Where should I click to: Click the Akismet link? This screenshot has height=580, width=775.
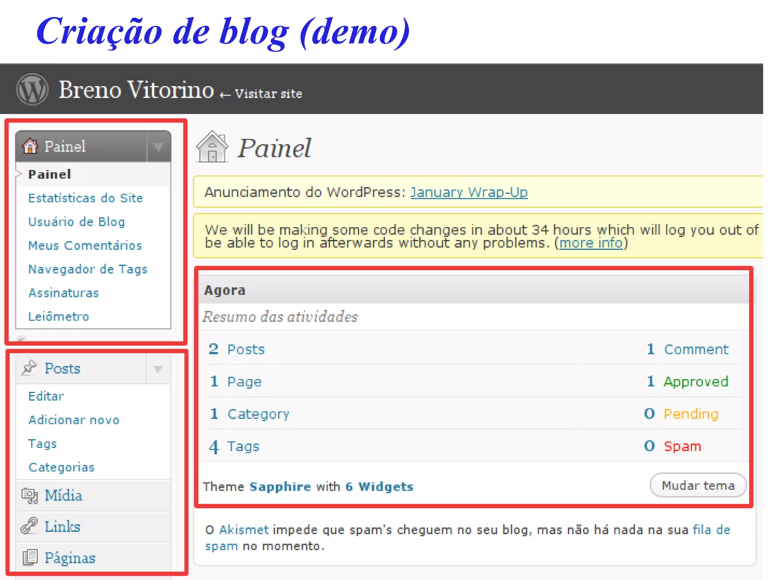tap(244, 530)
